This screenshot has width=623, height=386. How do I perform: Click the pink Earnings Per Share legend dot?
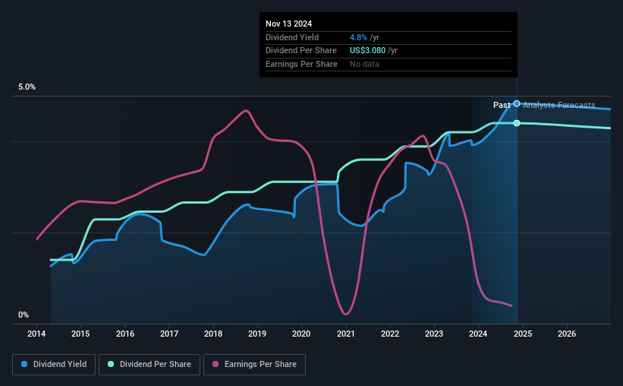(216, 364)
